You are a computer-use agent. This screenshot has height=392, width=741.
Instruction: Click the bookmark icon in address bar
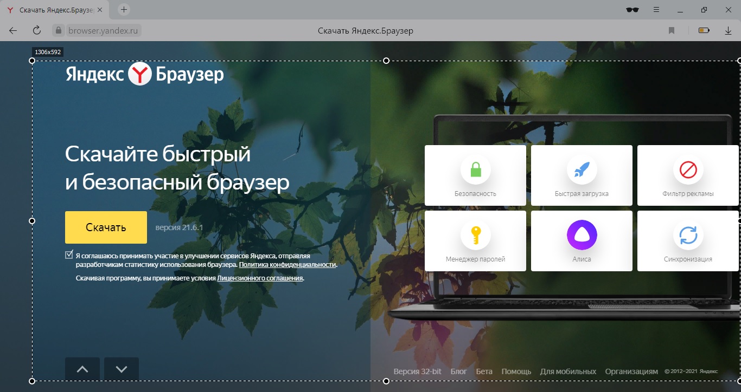(x=672, y=31)
